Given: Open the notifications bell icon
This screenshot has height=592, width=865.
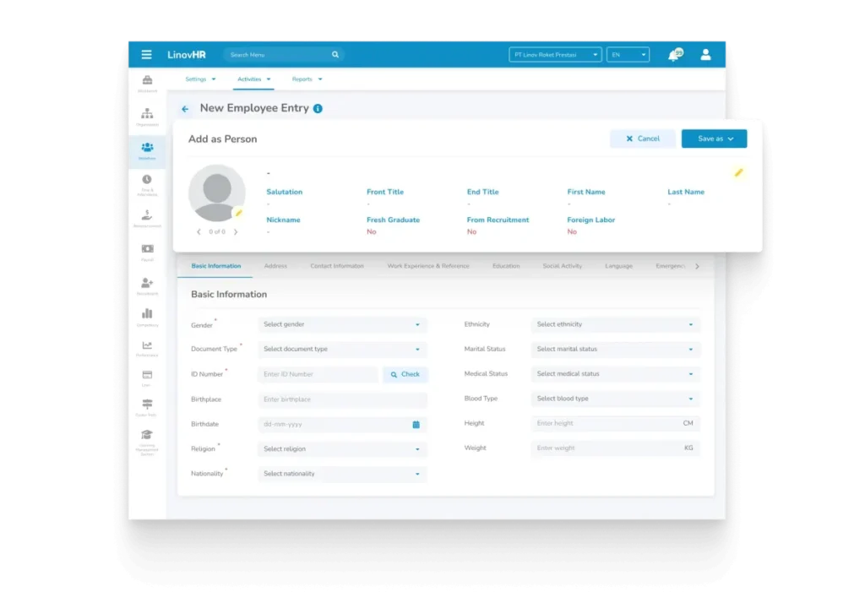Looking at the screenshot, I should [675, 55].
